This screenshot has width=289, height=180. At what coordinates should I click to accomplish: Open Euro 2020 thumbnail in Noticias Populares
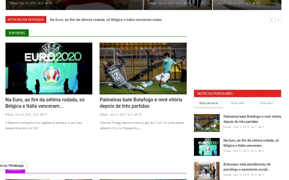pyautogui.click(x=207, y=147)
